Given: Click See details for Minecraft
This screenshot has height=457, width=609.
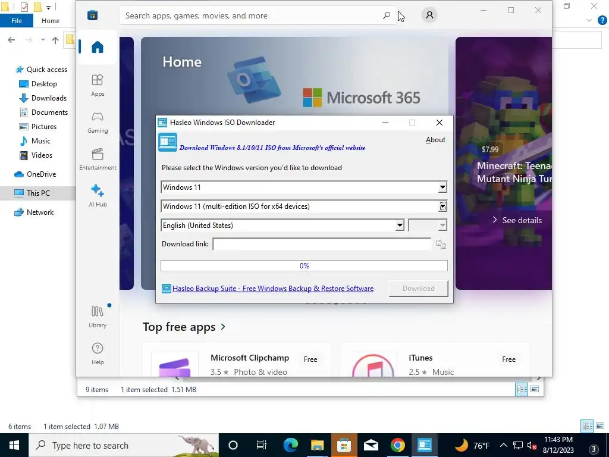Looking at the screenshot, I should click(x=517, y=220).
